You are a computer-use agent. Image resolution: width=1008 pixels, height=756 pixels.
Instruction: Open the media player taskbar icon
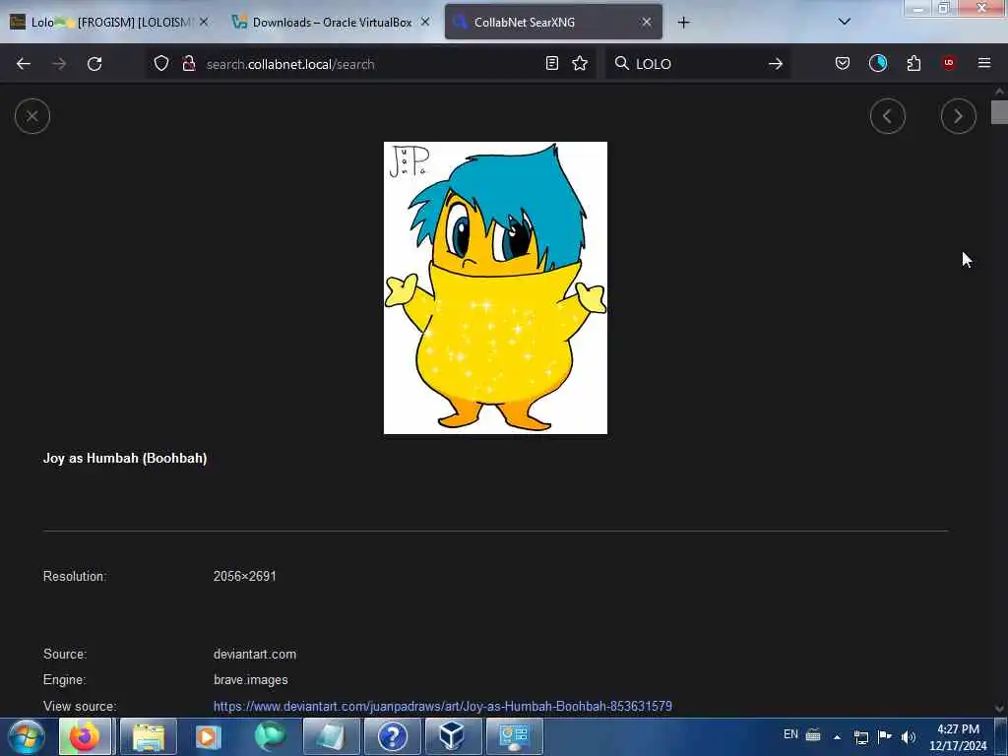point(209,736)
